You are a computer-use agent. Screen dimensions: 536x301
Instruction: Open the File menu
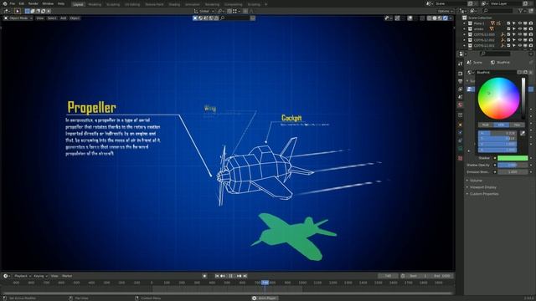point(13,3)
